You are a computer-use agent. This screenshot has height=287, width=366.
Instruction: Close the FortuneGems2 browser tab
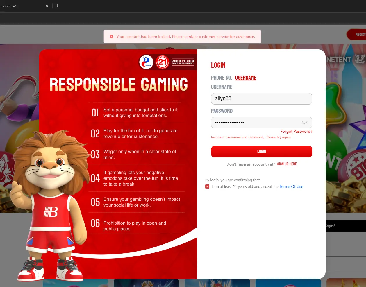point(47,6)
